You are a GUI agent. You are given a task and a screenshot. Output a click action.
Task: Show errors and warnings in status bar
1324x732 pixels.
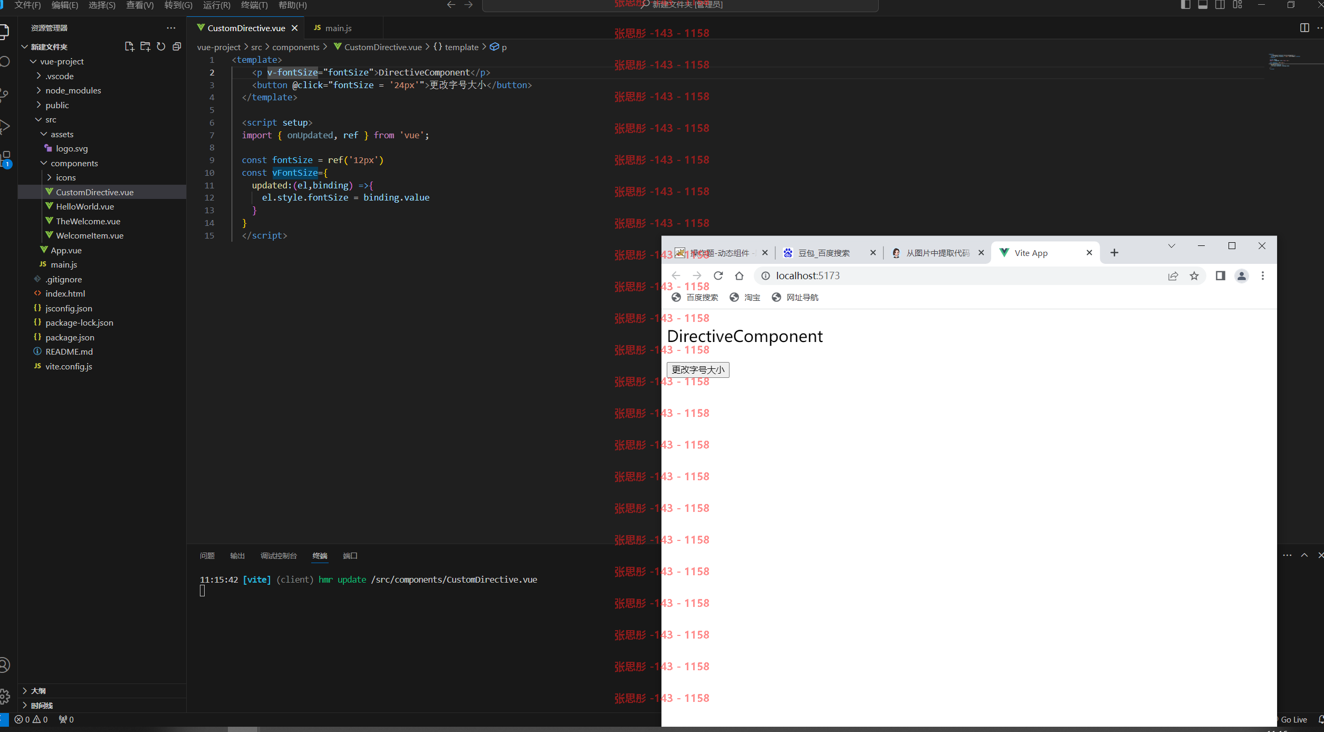pos(31,719)
